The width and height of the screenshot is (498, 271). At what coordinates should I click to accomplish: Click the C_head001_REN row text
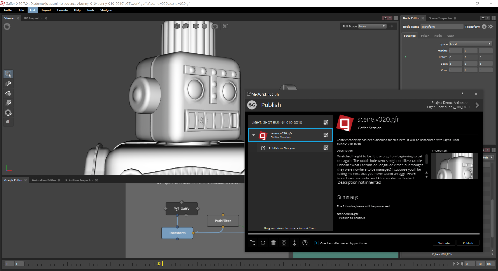[442, 254]
